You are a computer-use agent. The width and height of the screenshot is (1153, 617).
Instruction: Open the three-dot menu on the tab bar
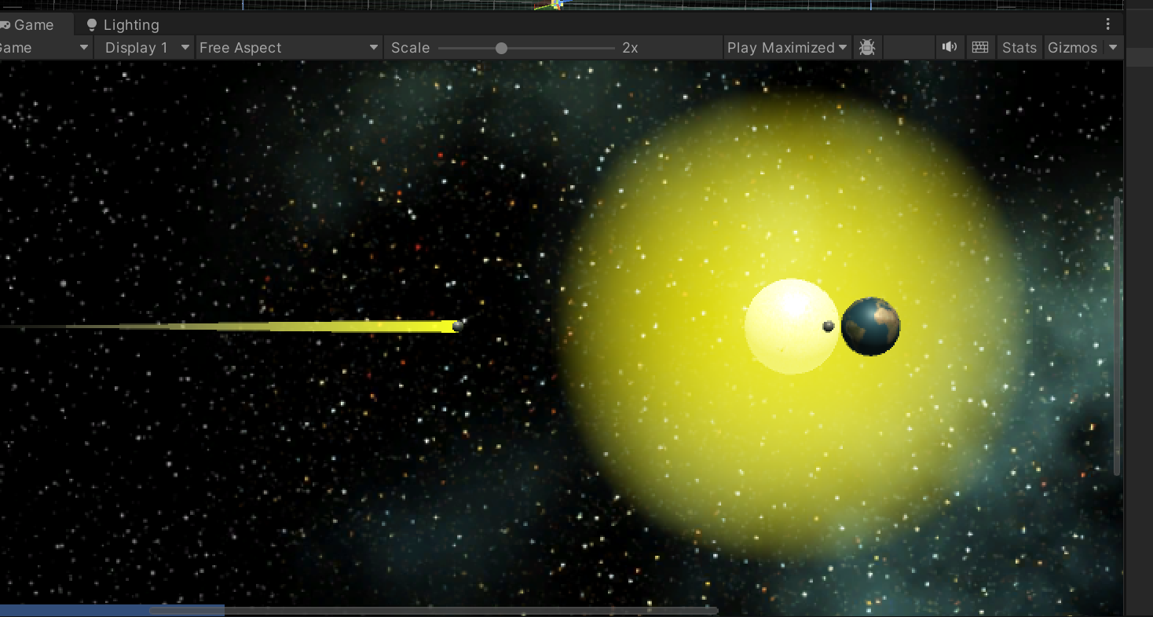(1107, 24)
